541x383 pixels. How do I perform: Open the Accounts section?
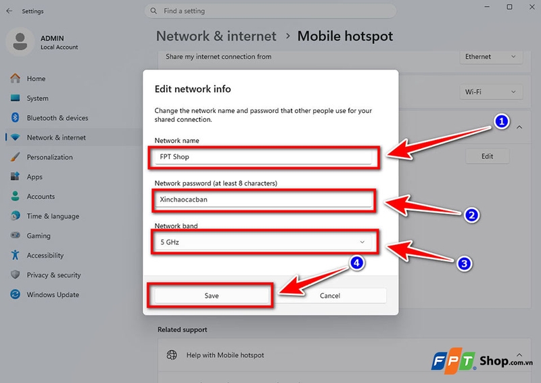[41, 196]
